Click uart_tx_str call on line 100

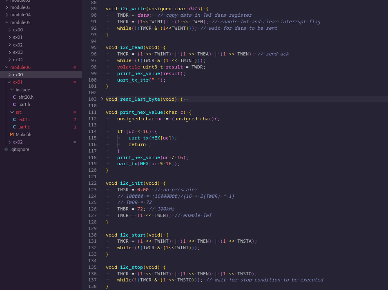pos(133,80)
